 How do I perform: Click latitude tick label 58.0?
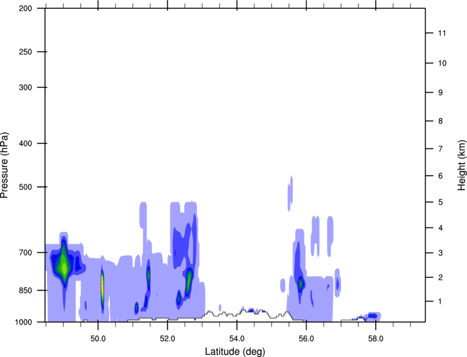pyautogui.click(x=376, y=339)
